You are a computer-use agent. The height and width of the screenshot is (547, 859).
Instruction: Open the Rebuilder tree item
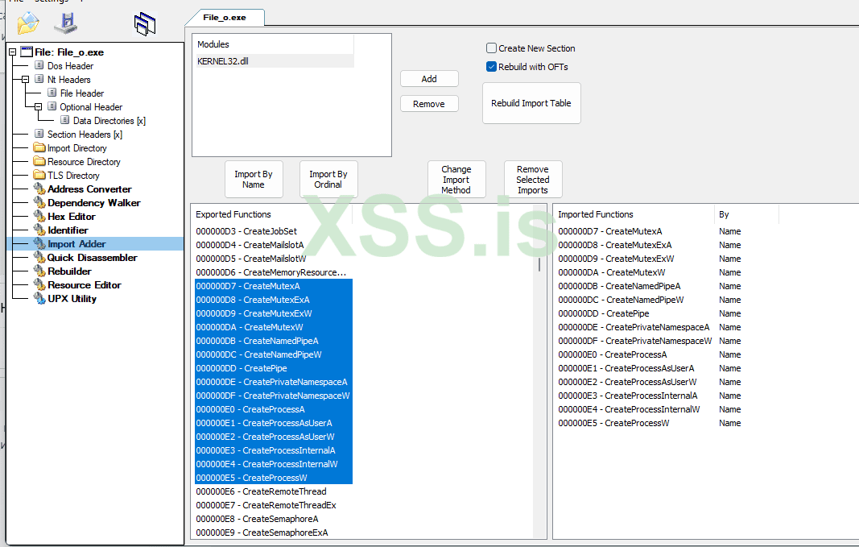(x=69, y=271)
